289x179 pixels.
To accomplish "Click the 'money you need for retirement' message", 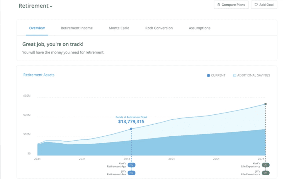I will coord(63,52).
